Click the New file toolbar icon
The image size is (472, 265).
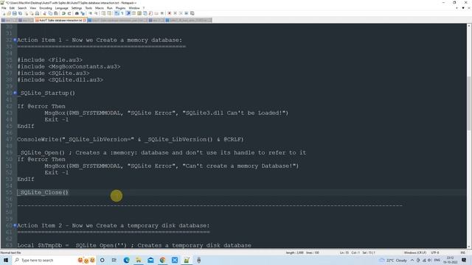(4, 13)
